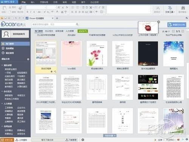Click the bulleted list icon
Viewport: 189px width, 142px height.
click(72, 8)
